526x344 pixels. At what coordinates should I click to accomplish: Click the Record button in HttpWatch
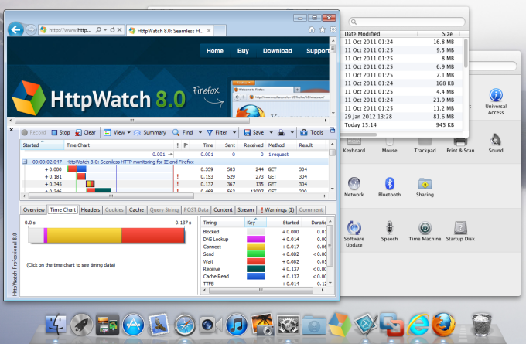tap(33, 132)
